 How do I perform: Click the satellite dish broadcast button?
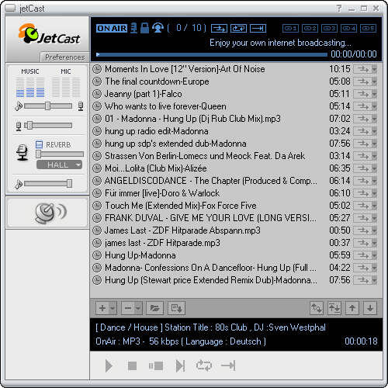(50, 213)
